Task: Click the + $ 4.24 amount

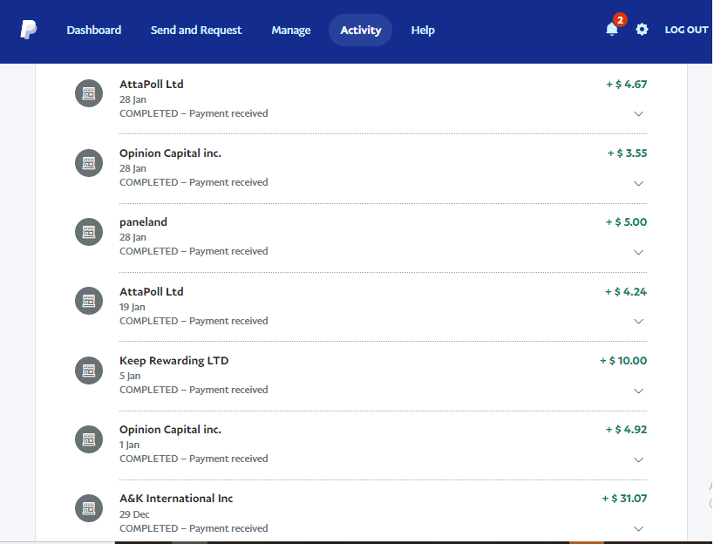Action: (626, 291)
